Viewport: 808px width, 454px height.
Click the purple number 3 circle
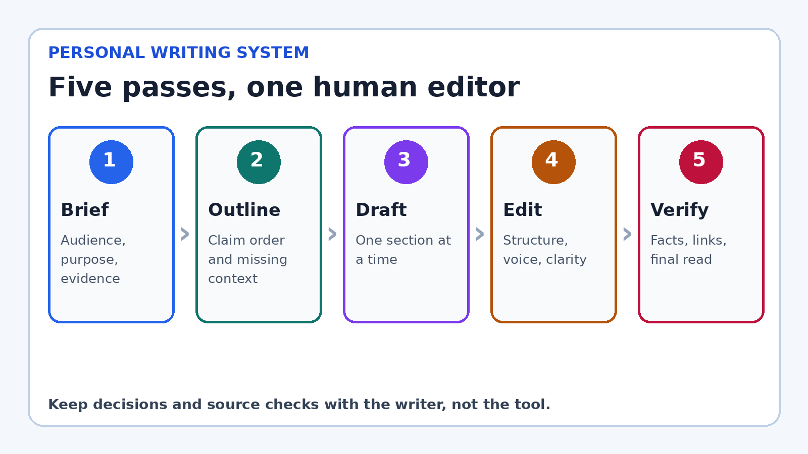[x=406, y=162]
